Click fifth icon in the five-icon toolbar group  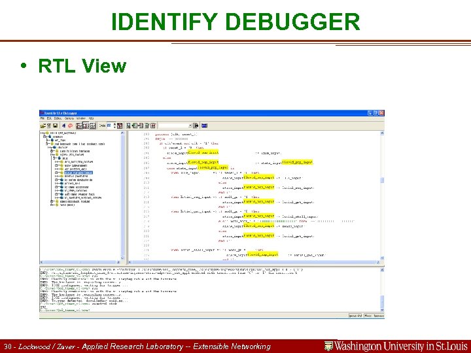click(x=153, y=126)
